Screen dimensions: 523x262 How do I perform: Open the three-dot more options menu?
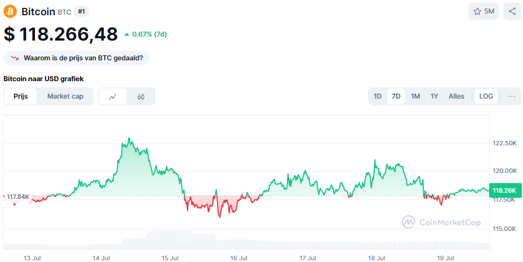coord(512,96)
